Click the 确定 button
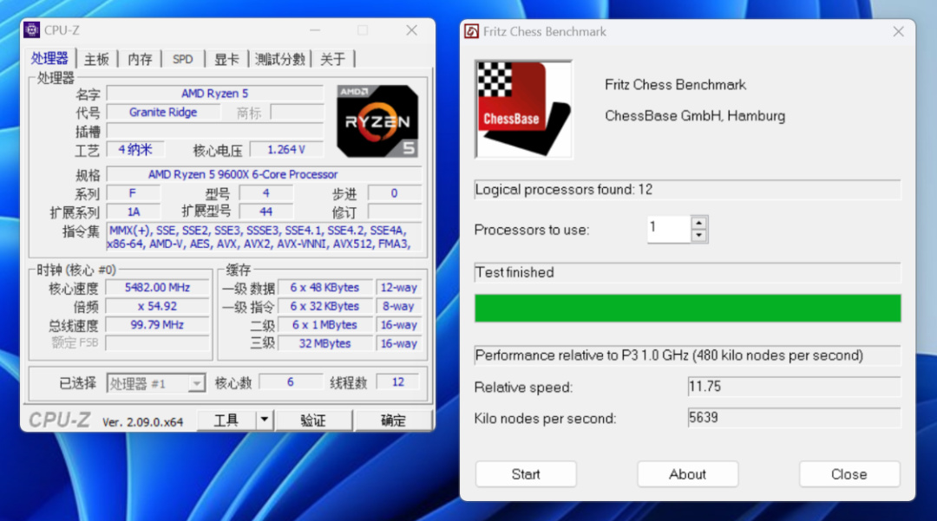Screen dimensions: 937x521 pyautogui.click(x=393, y=420)
